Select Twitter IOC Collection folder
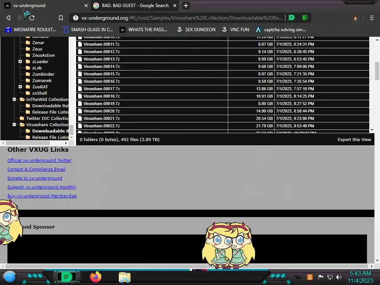Image resolution: width=380 pixels, height=285 pixels. tap(47, 118)
